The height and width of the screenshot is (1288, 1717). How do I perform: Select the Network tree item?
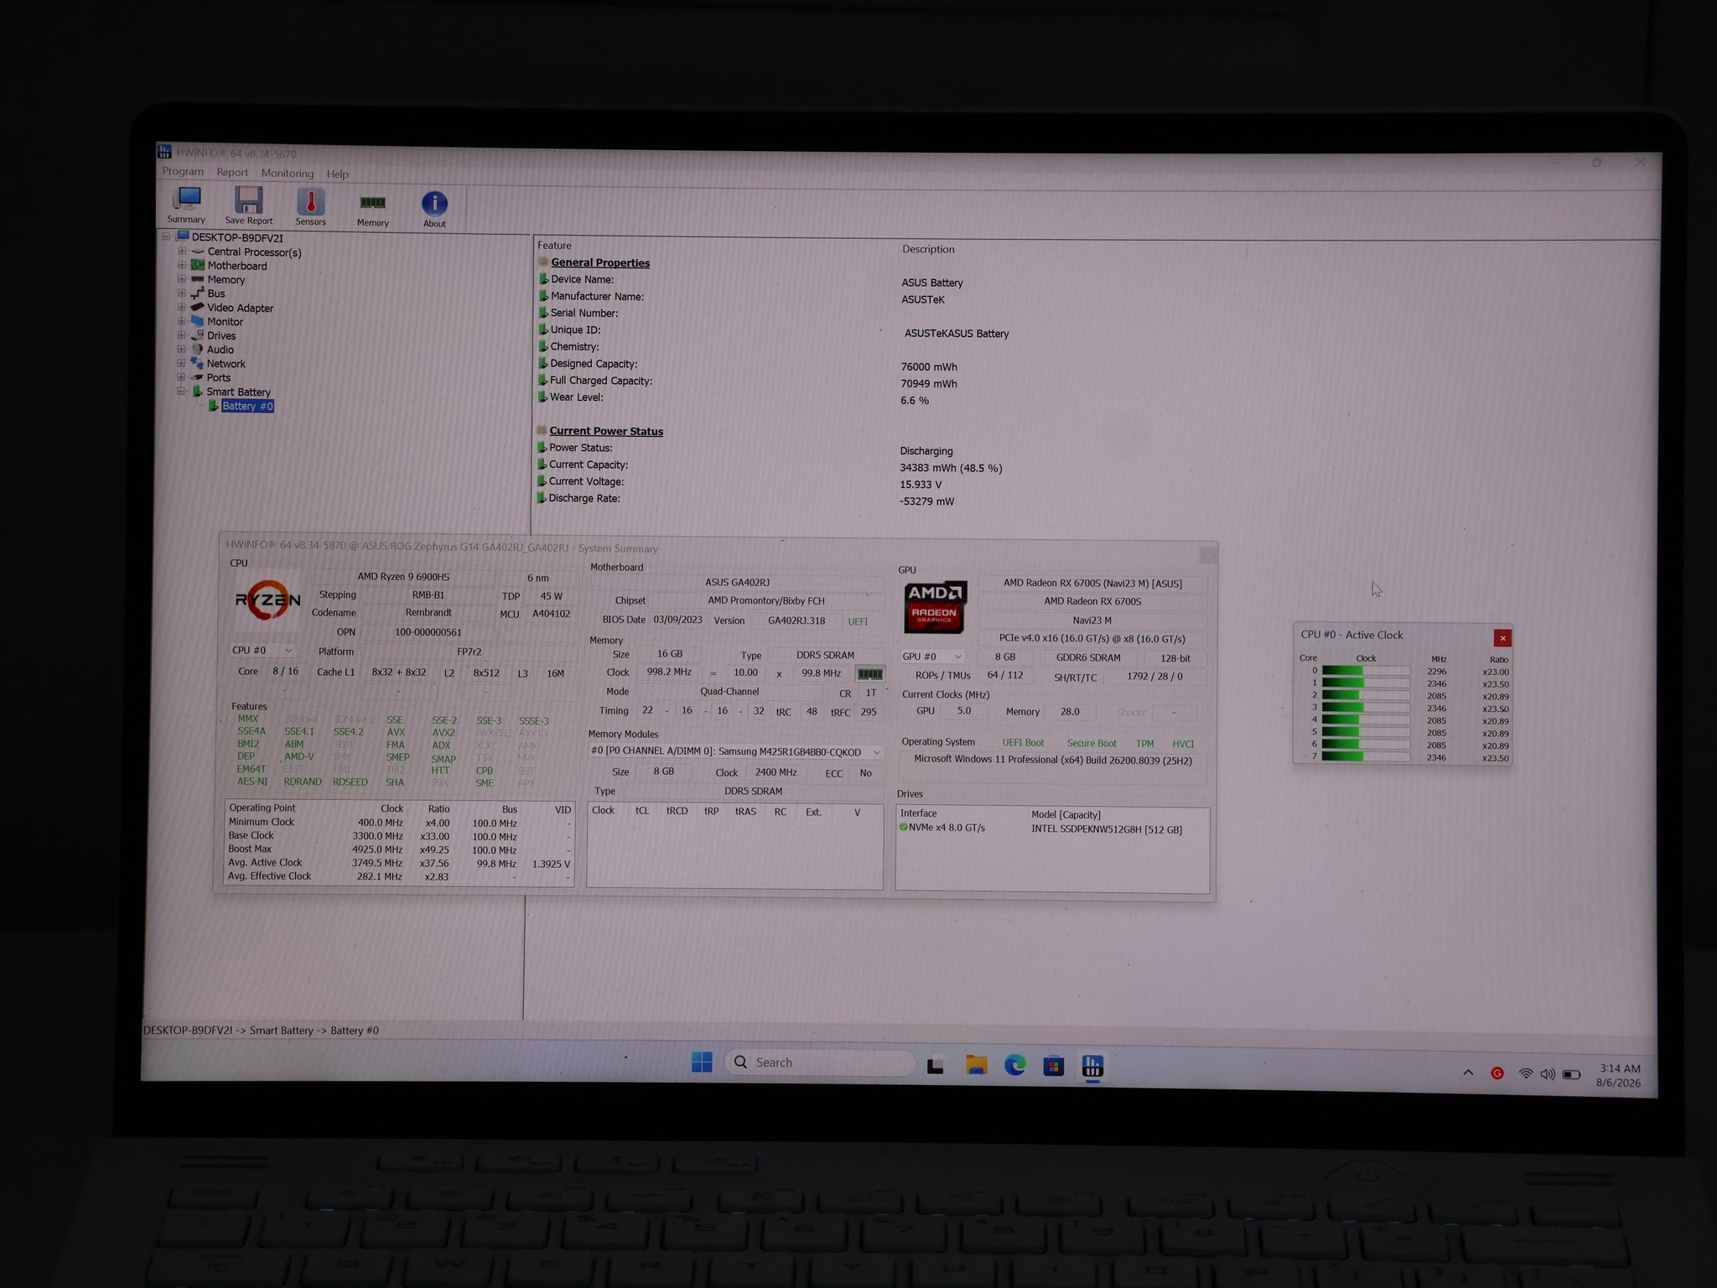point(226,364)
